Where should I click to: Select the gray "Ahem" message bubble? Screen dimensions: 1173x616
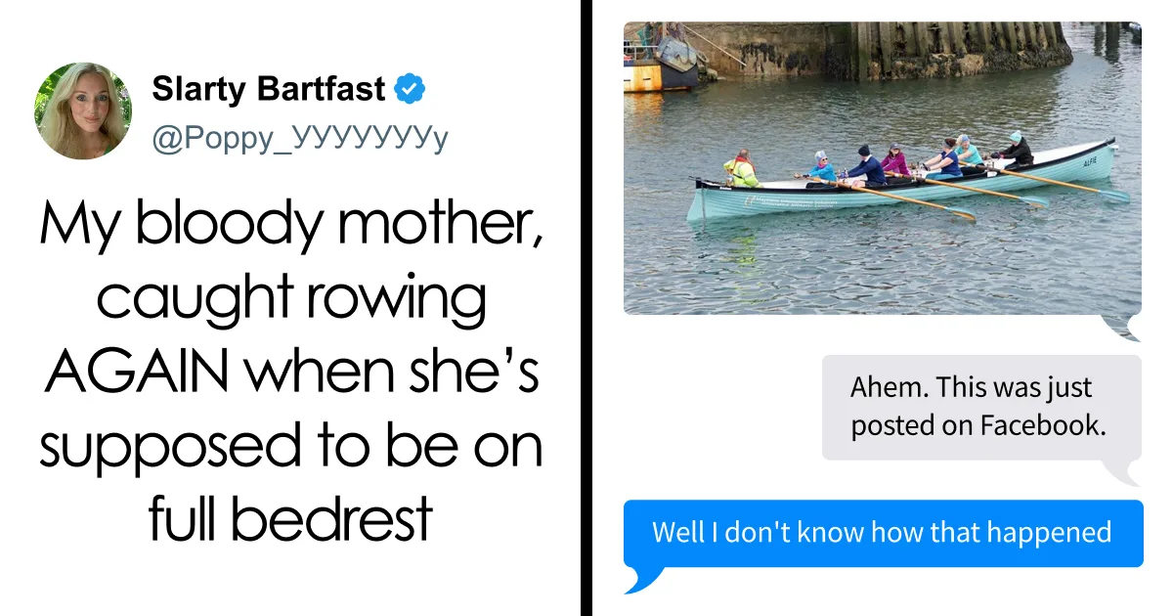click(x=980, y=407)
